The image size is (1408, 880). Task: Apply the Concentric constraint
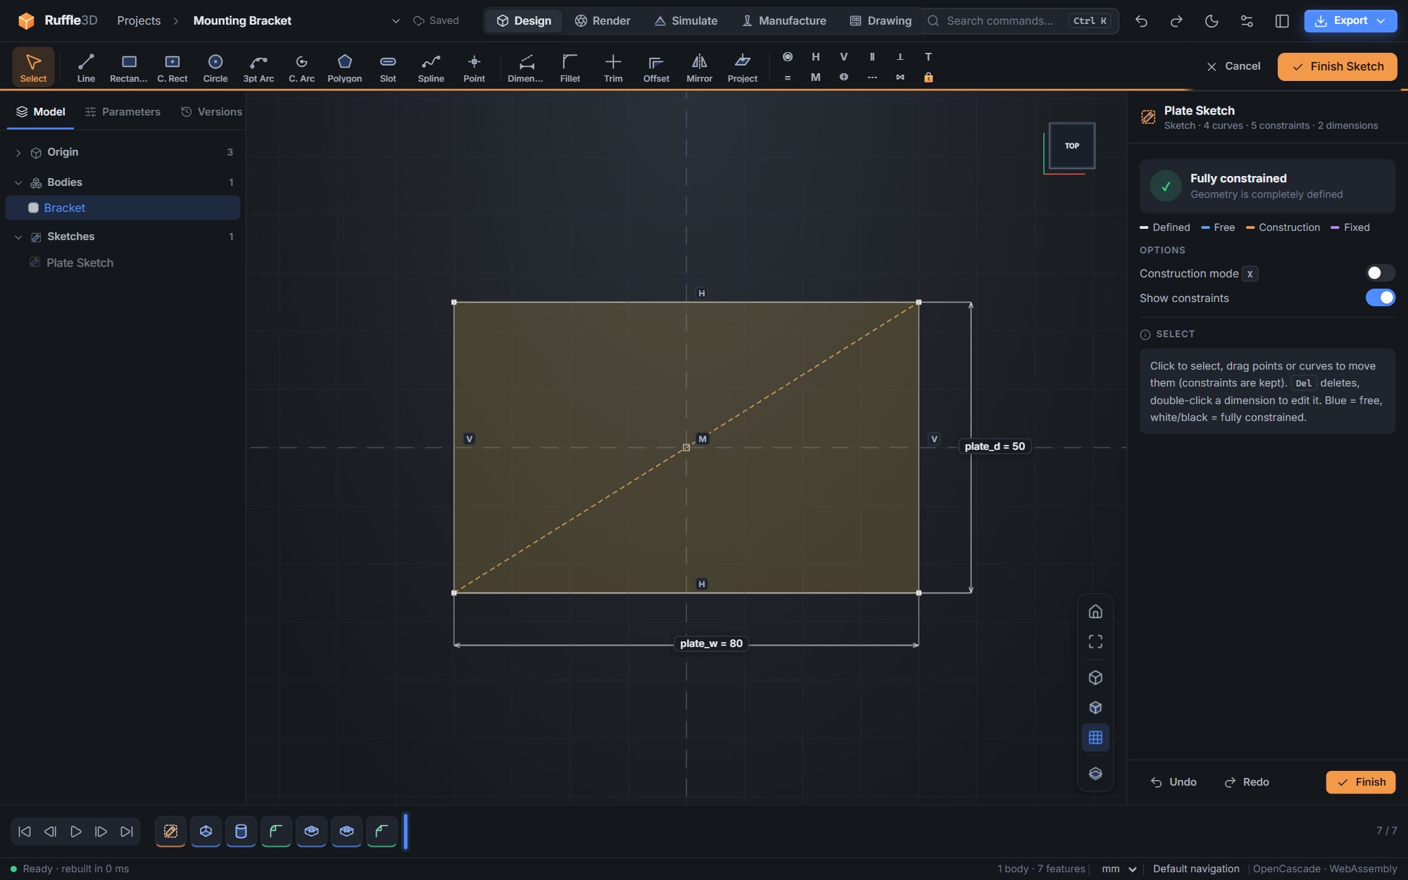843,77
